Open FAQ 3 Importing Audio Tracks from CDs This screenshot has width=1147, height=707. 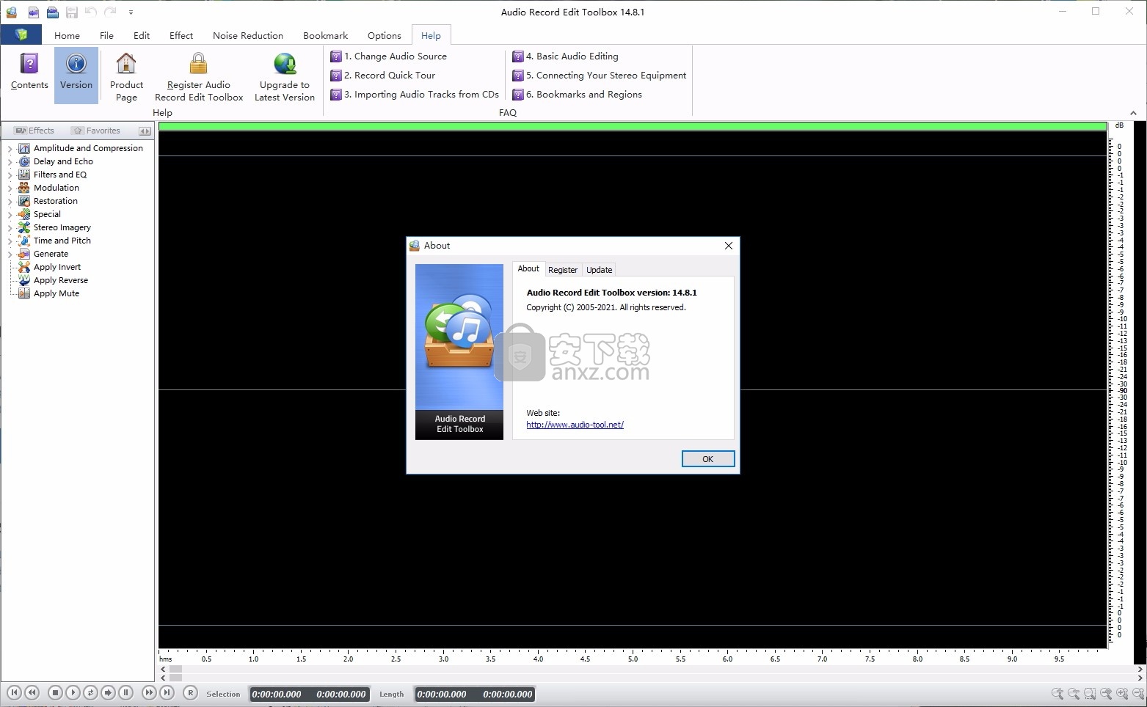tap(415, 95)
